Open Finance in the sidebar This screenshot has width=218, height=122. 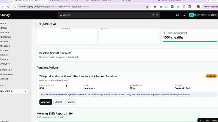pos(4,59)
